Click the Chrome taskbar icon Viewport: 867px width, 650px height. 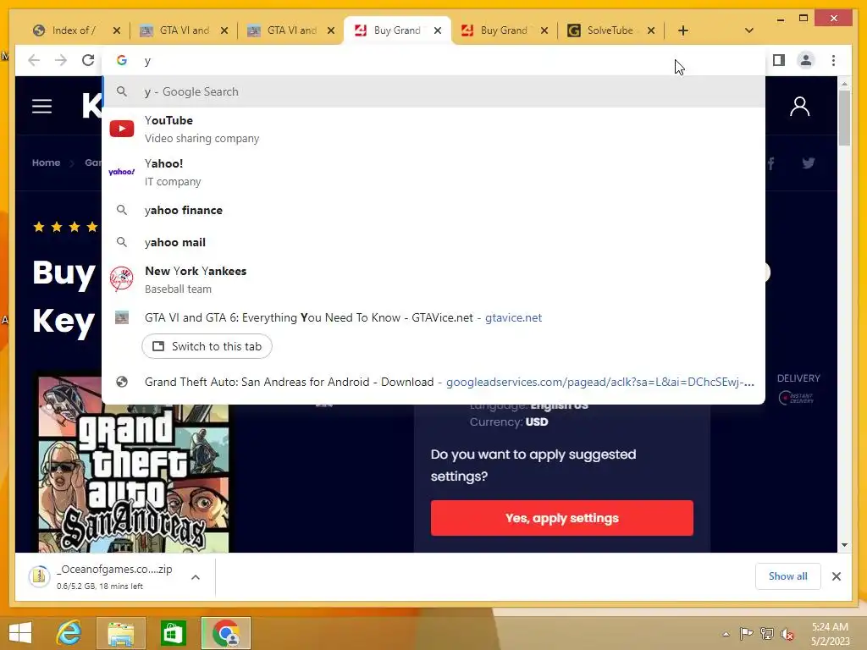[x=225, y=633]
